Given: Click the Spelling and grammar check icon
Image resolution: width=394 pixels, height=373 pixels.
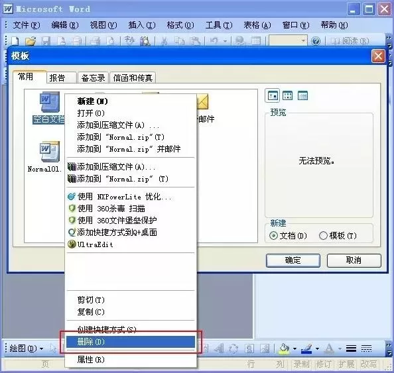Looking at the screenshot, I should pyautogui.click(x=129, y=41).
